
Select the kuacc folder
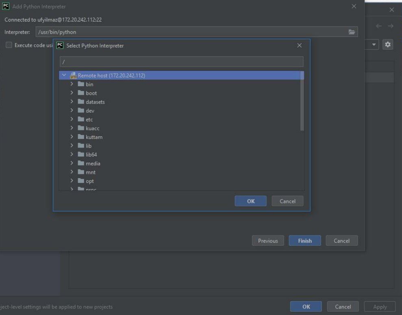(92, 128)
